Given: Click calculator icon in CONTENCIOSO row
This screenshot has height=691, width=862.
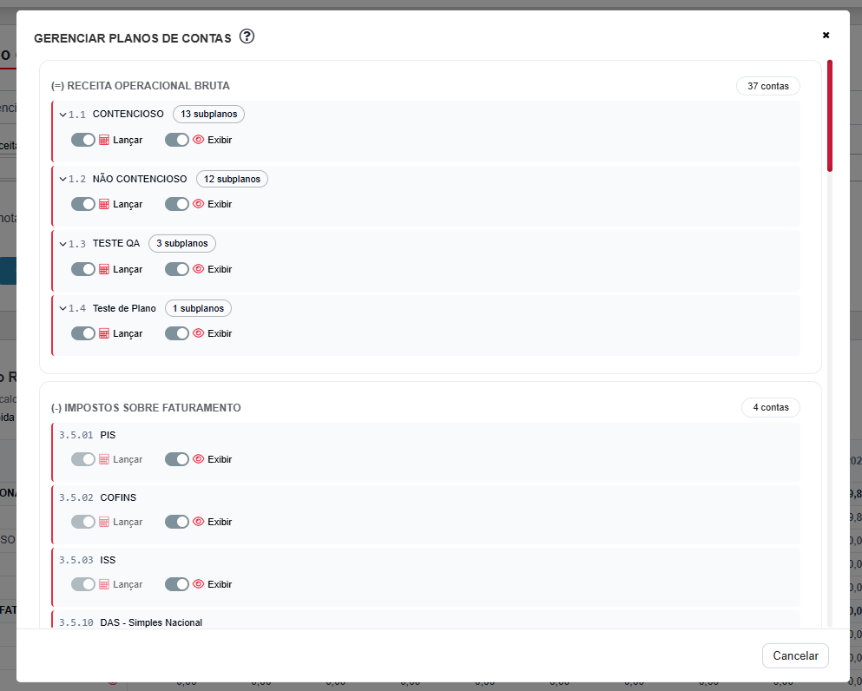Looking at the screenshot, I should pyautogui.click(x=104, y=140).
